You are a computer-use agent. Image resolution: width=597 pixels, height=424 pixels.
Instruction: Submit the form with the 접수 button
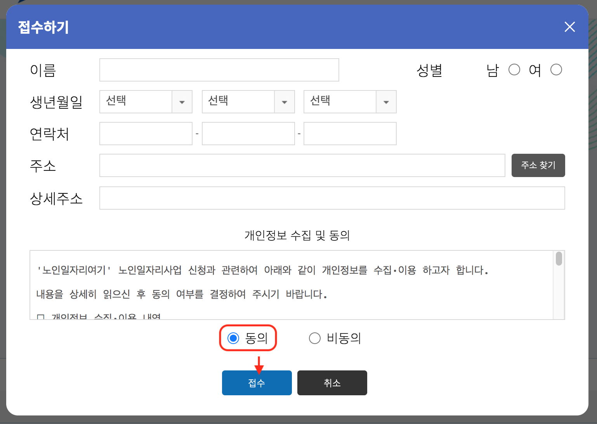pyautogui.click(x=257, y=383)
